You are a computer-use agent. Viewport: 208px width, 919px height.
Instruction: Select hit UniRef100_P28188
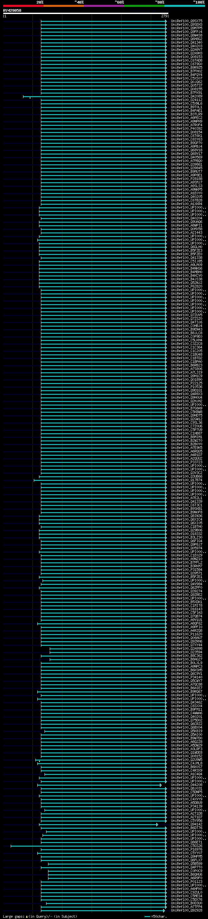click(186, 179)
